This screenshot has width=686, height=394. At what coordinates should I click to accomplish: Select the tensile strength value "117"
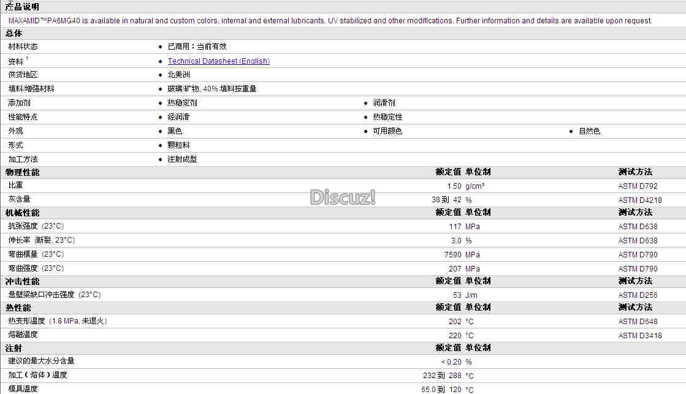click(x=455, y=227)
